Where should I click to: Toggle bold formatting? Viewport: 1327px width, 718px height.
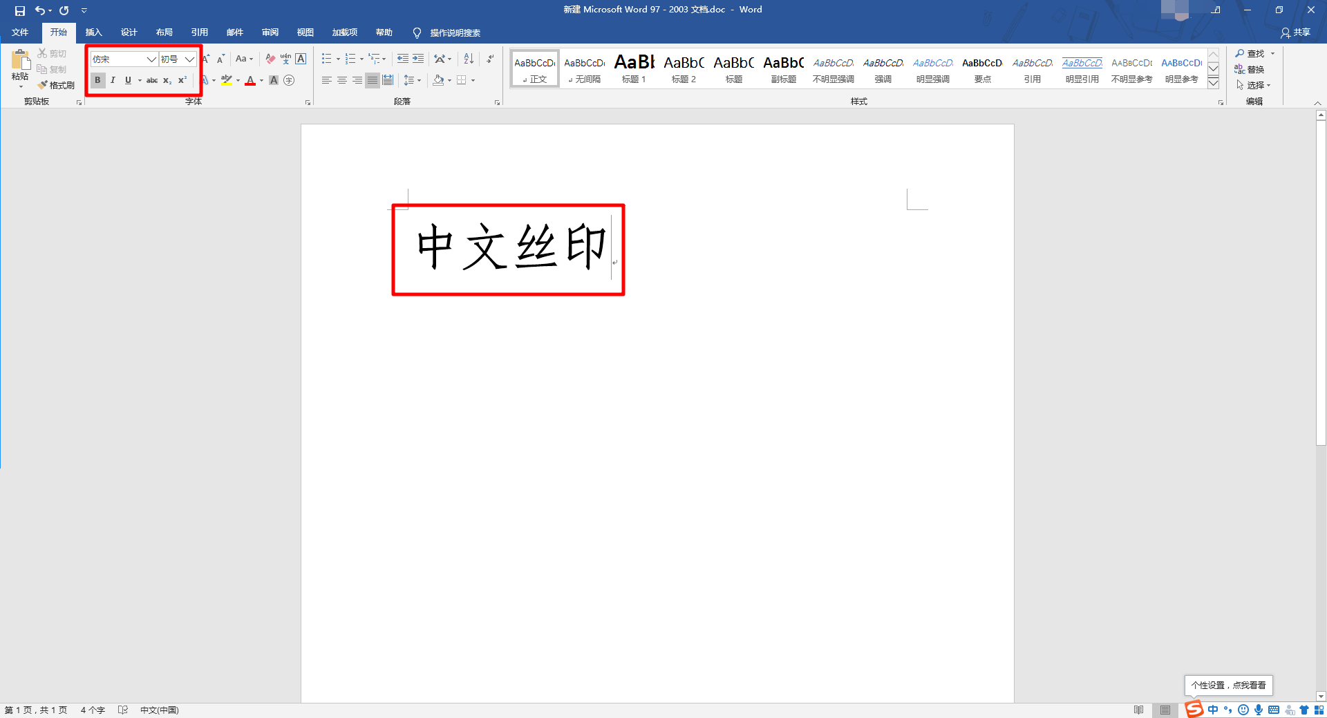(x=97, y=80)
